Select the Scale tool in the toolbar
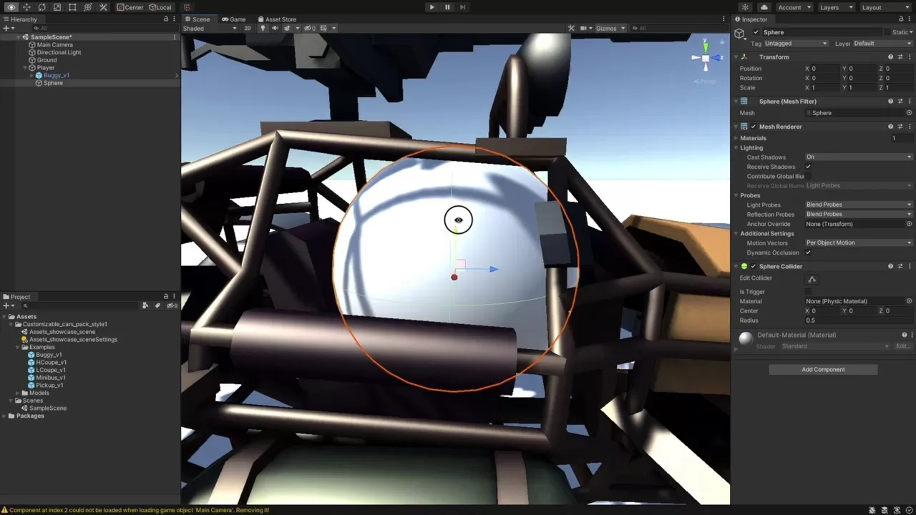916x515 pixels. coord(57,7)
